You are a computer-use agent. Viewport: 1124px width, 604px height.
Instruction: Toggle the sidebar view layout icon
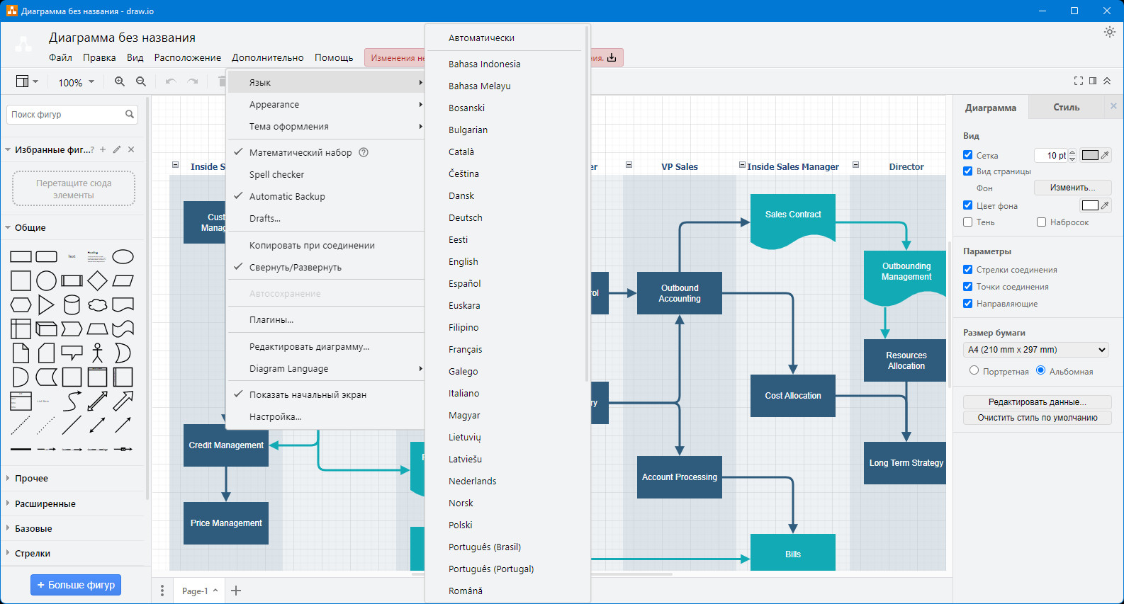27,81
